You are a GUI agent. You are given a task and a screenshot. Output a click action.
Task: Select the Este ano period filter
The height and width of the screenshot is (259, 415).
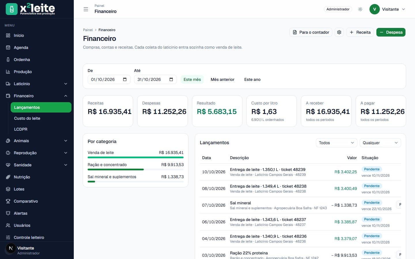252,79
